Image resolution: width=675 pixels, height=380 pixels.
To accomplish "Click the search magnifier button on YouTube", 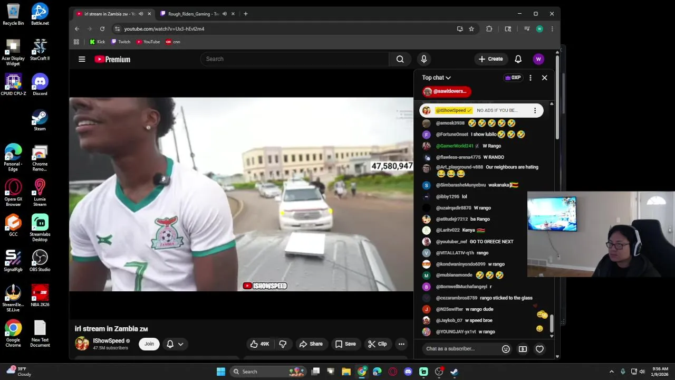I will point(400,59).
